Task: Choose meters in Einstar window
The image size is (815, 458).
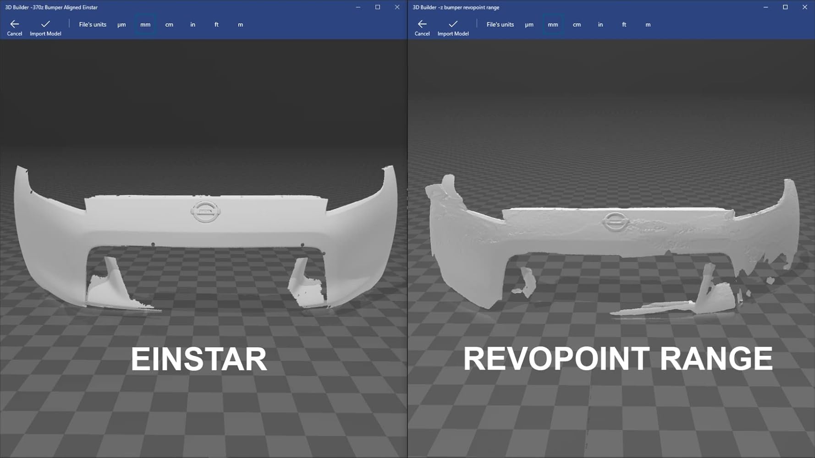Action: click(241, 25)
